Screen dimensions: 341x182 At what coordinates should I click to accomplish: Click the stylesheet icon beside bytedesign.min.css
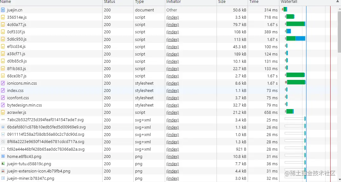pyautogui.click(x=3, y=105)
